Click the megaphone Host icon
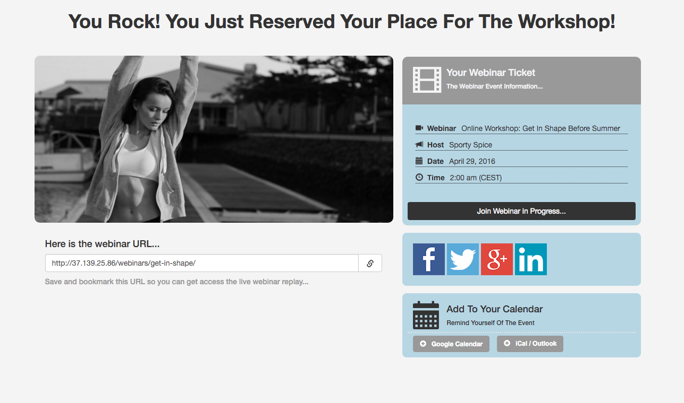 (x=419, y=145)
